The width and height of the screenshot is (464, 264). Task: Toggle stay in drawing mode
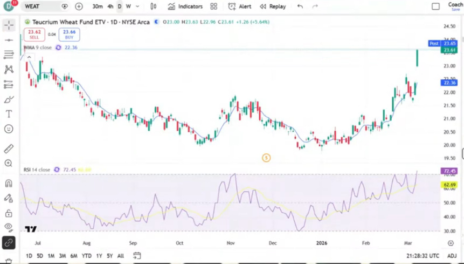[8, 198]
